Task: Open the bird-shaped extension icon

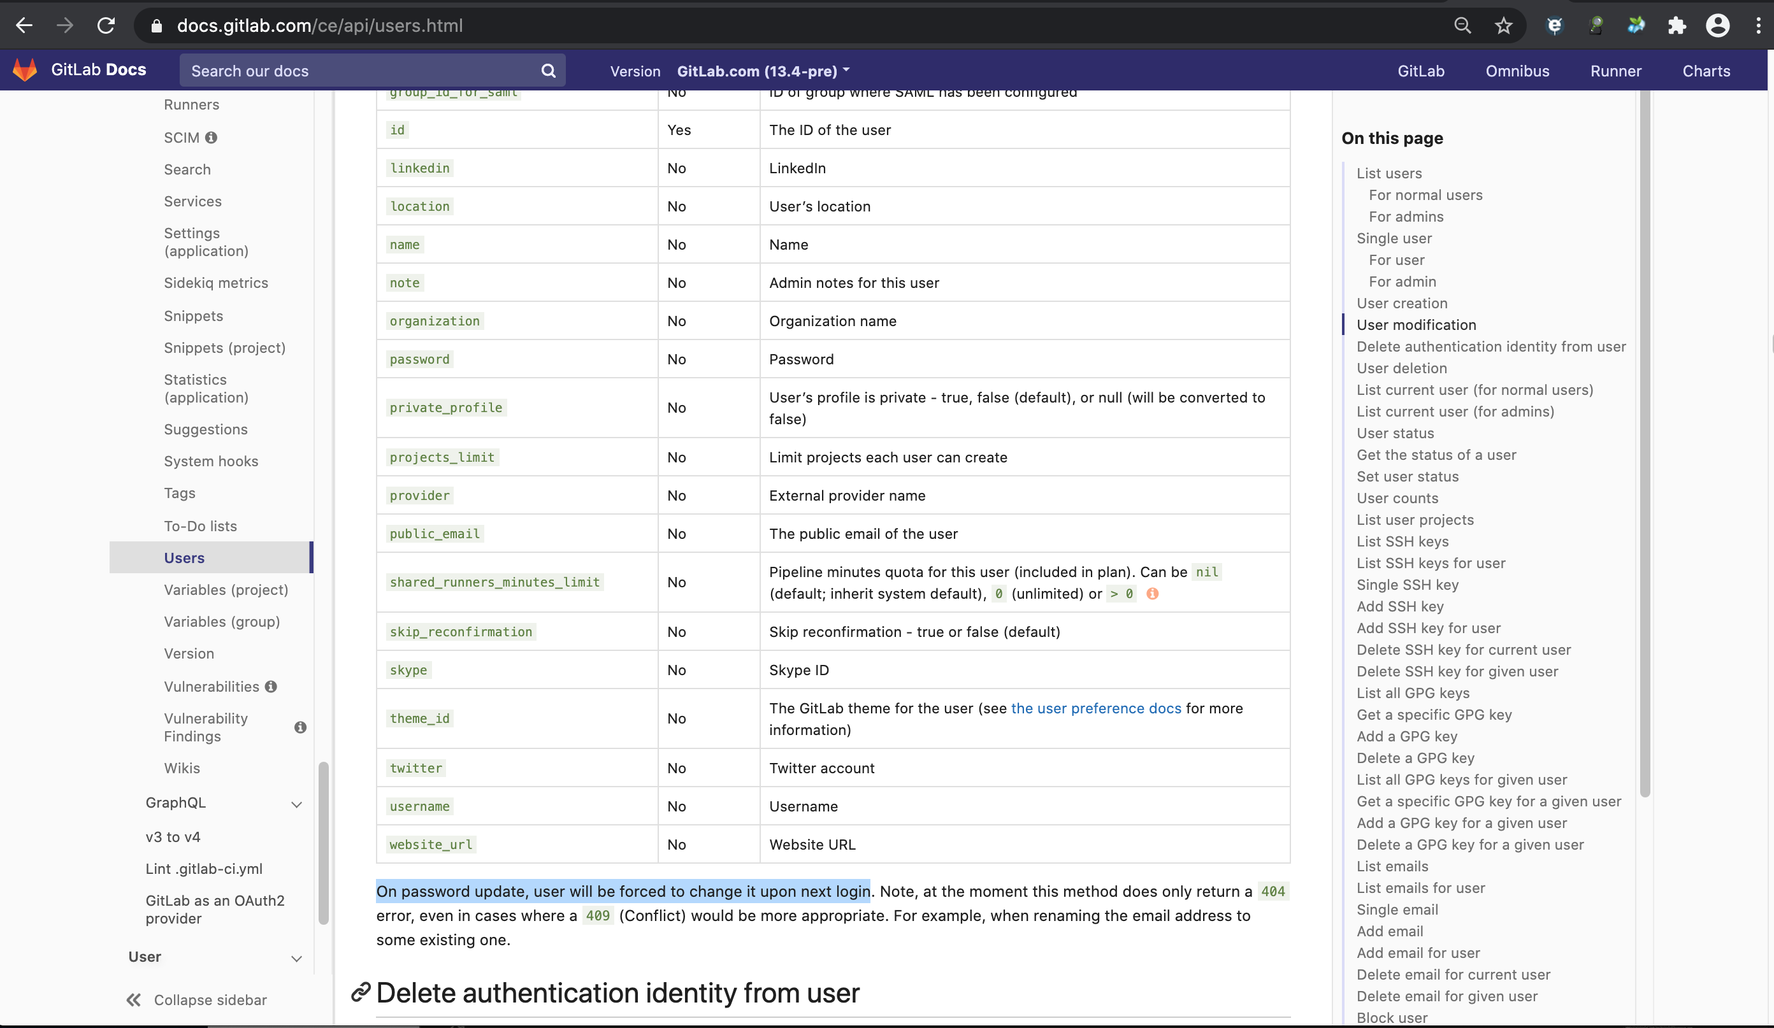Action: 1636,26
